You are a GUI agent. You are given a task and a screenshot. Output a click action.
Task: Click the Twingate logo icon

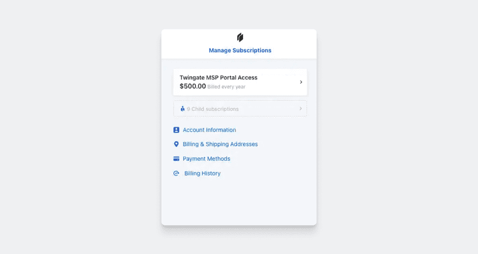240,38
